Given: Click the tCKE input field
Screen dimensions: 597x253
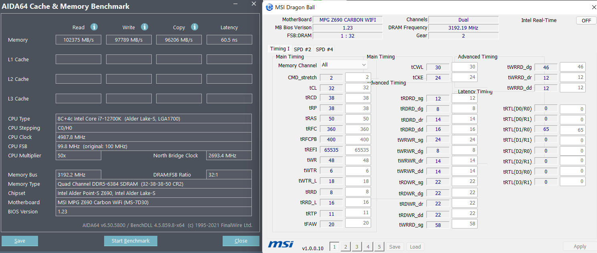Looking at the screenshot, I should click(464, 77).
